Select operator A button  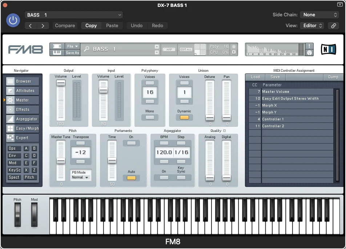(26, 149)
